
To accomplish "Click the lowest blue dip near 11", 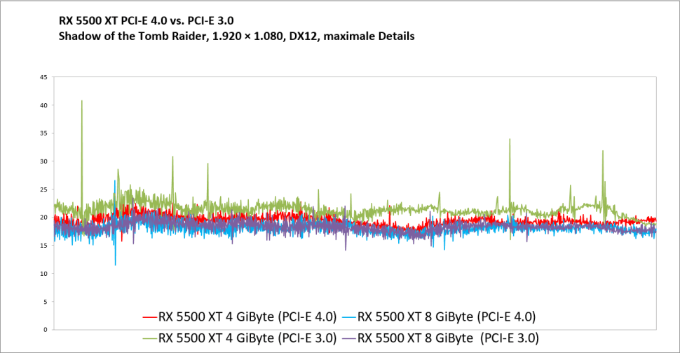I will pos(116,264).
